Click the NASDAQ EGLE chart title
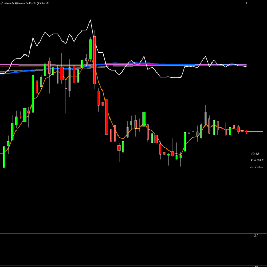Image resolution: width=267 pixels, height=267 pixels. 37,3
